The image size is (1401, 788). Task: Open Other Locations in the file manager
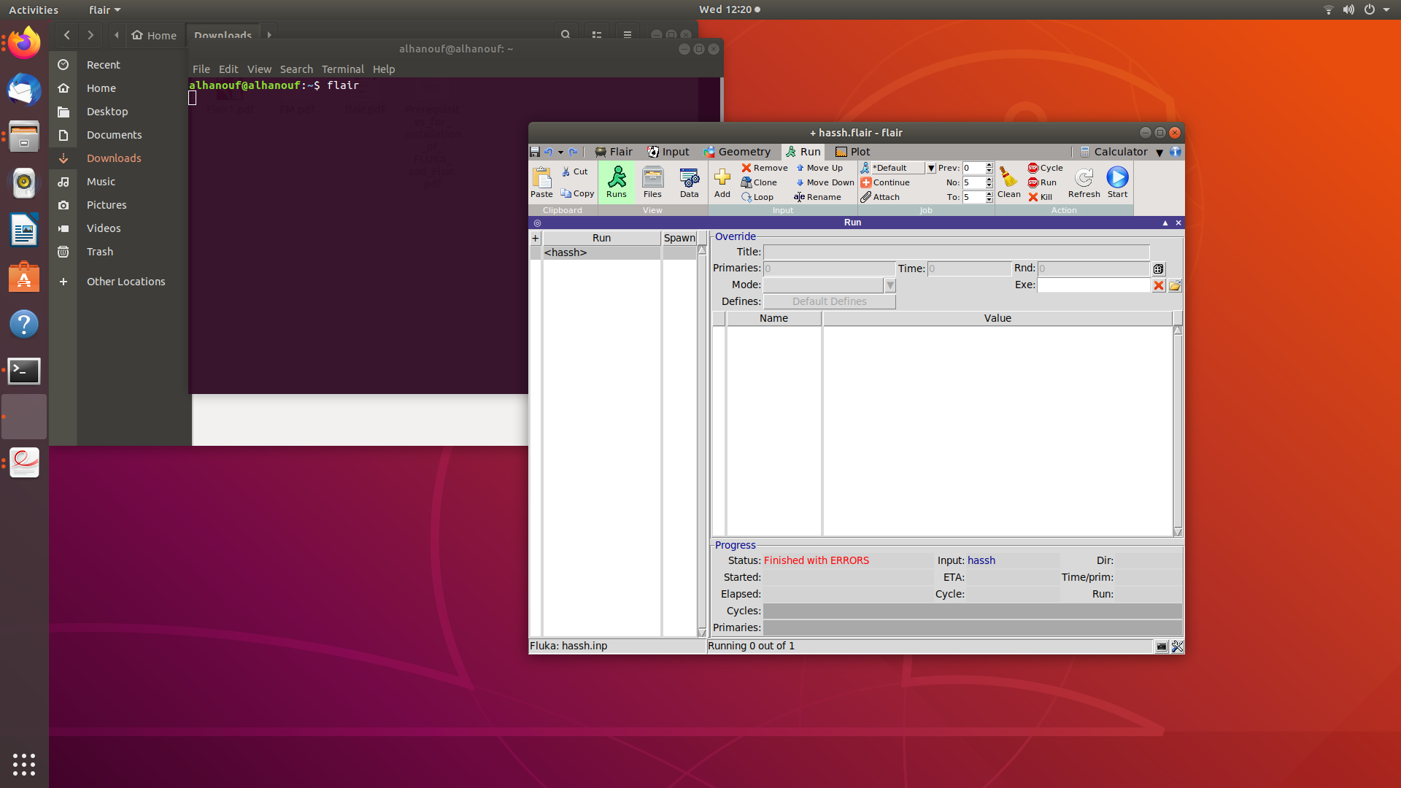(126, 282)
